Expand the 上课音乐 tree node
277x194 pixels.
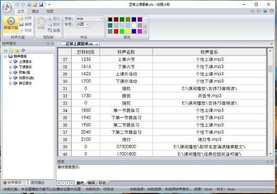point(10,61)
